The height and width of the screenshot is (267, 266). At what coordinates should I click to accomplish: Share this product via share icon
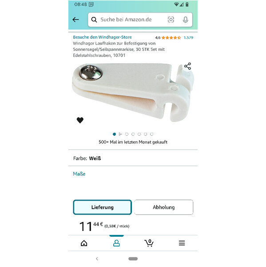coord(188,66)
